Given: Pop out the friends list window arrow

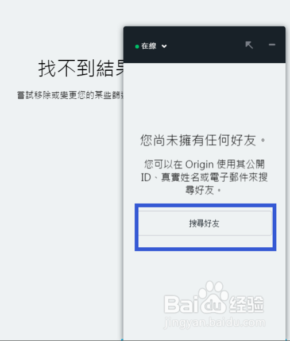Looking at the screenshot, I should pos(249,45).
